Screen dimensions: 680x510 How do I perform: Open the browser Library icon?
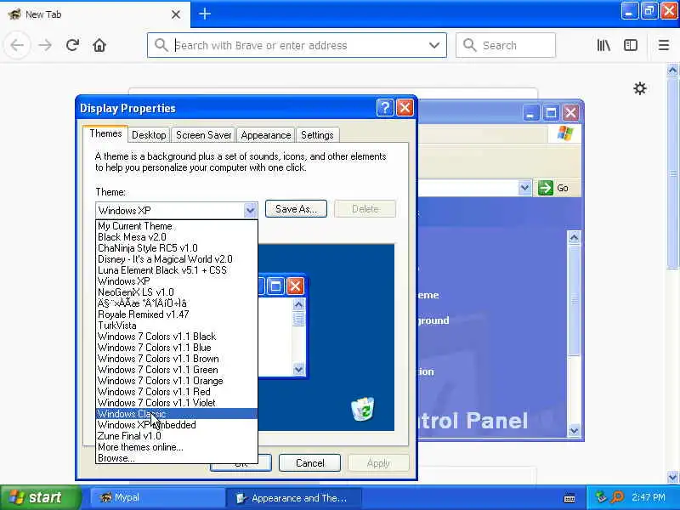click(603, 45)
